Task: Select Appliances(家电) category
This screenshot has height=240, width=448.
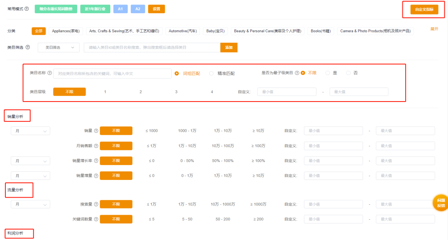Action: (x=66, y=31)
